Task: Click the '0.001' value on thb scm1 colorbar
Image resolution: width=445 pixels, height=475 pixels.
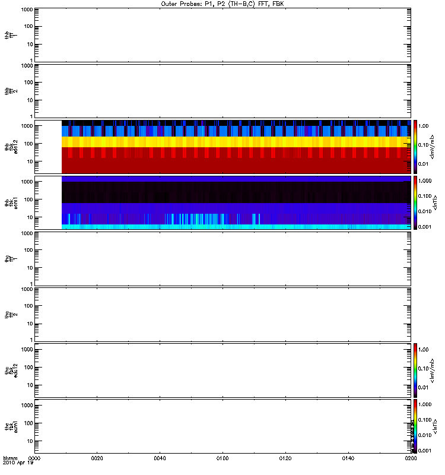Action: 425,227
